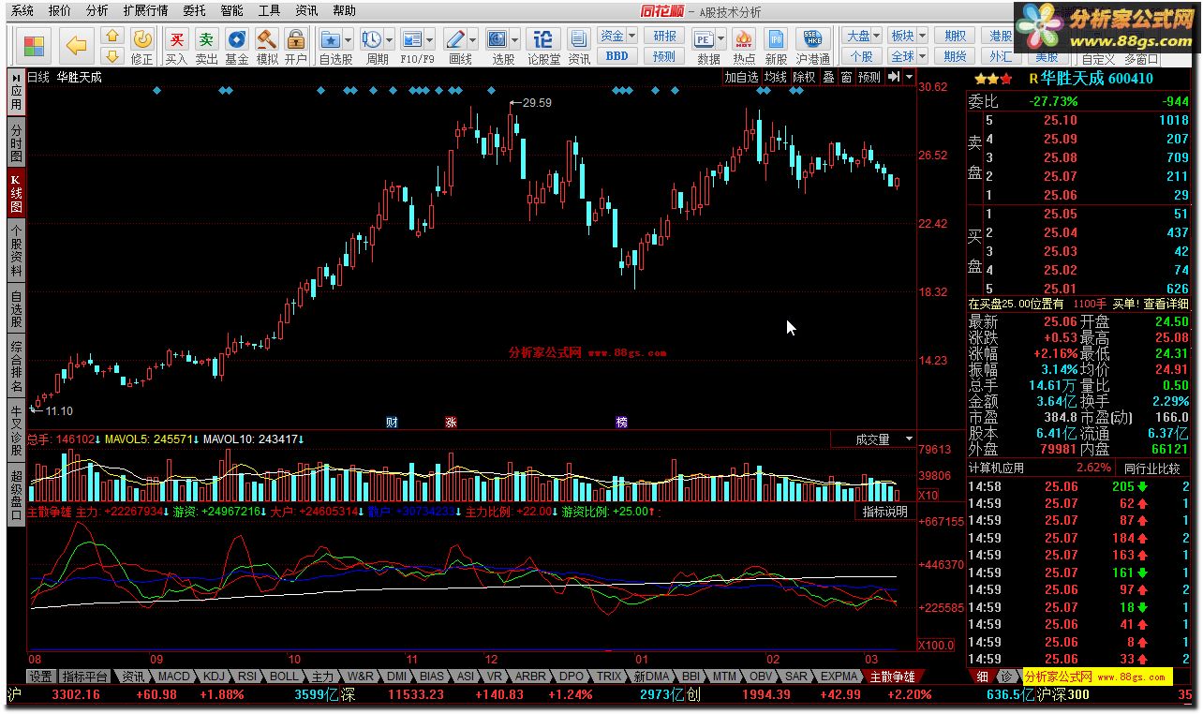Select the 牛叉诊股 side tab
1203x714 pixels.
coord(16,431)
